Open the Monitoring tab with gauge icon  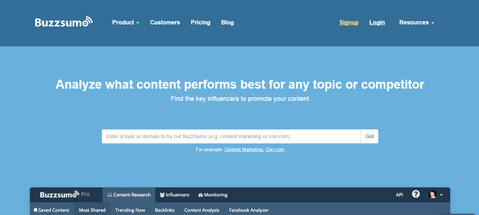(213, 195)
